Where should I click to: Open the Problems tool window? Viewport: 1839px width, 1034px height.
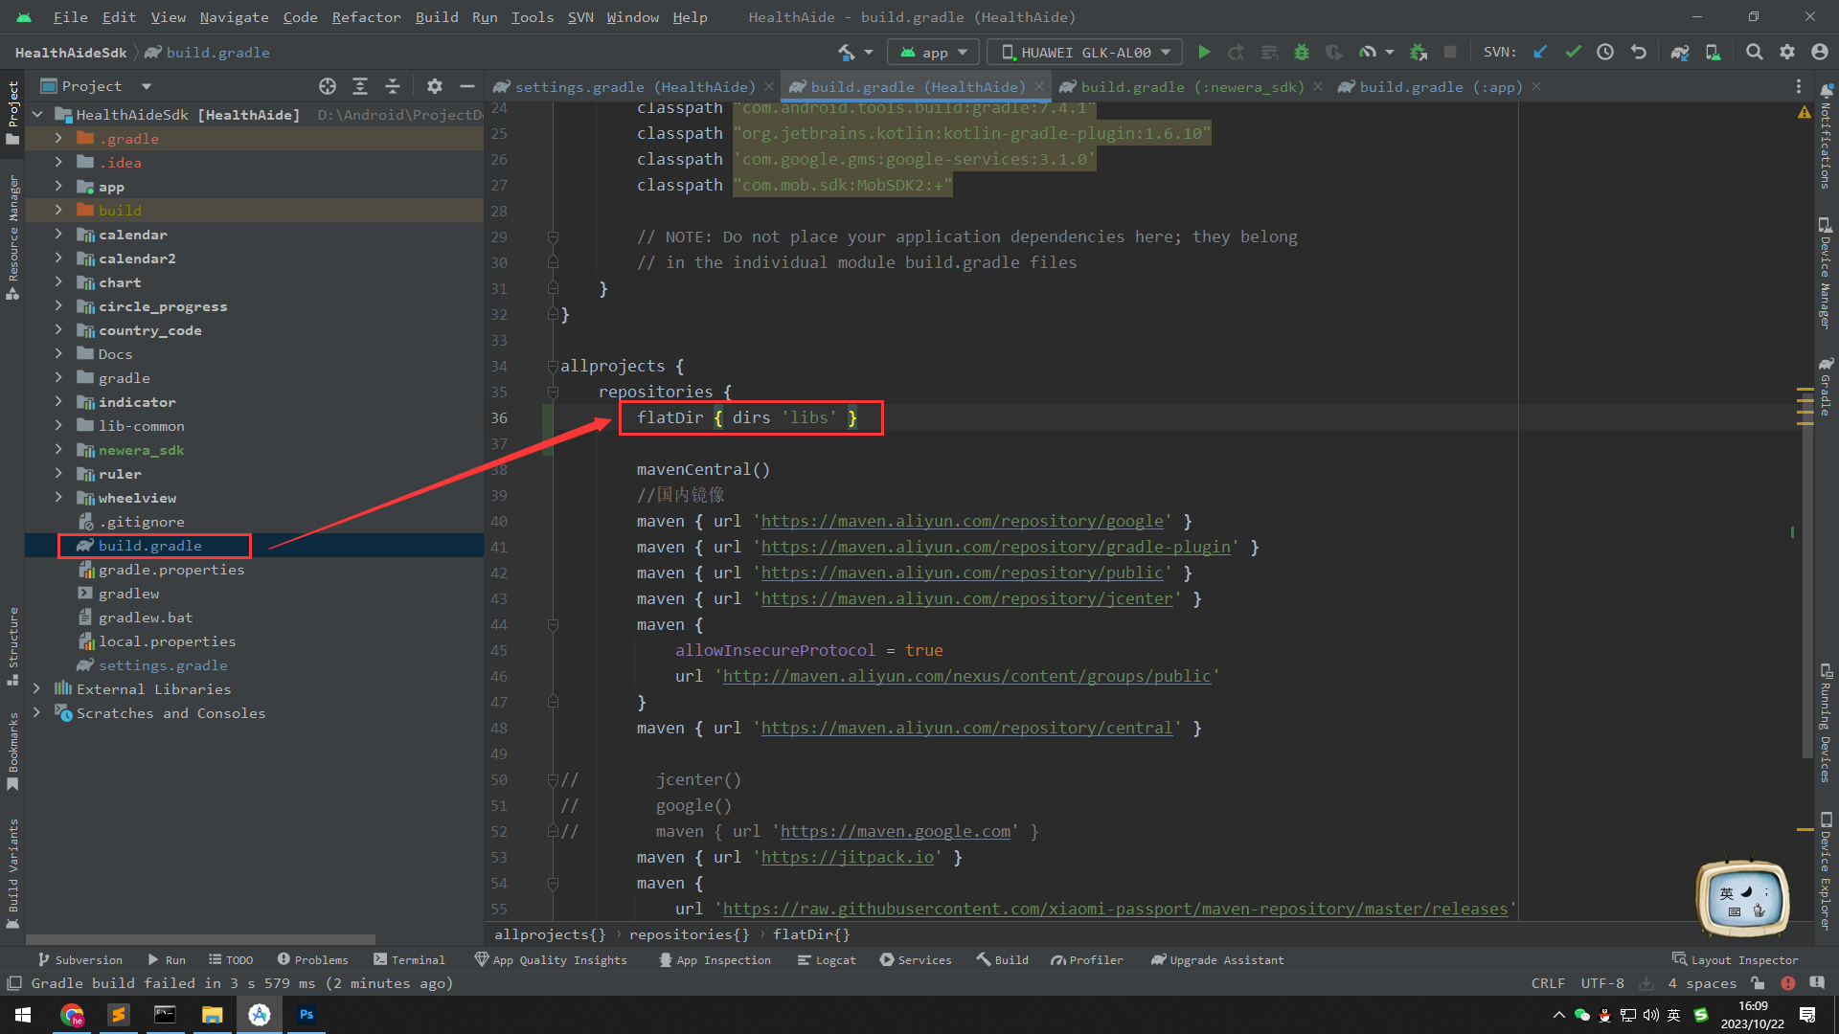click(312, 959)
